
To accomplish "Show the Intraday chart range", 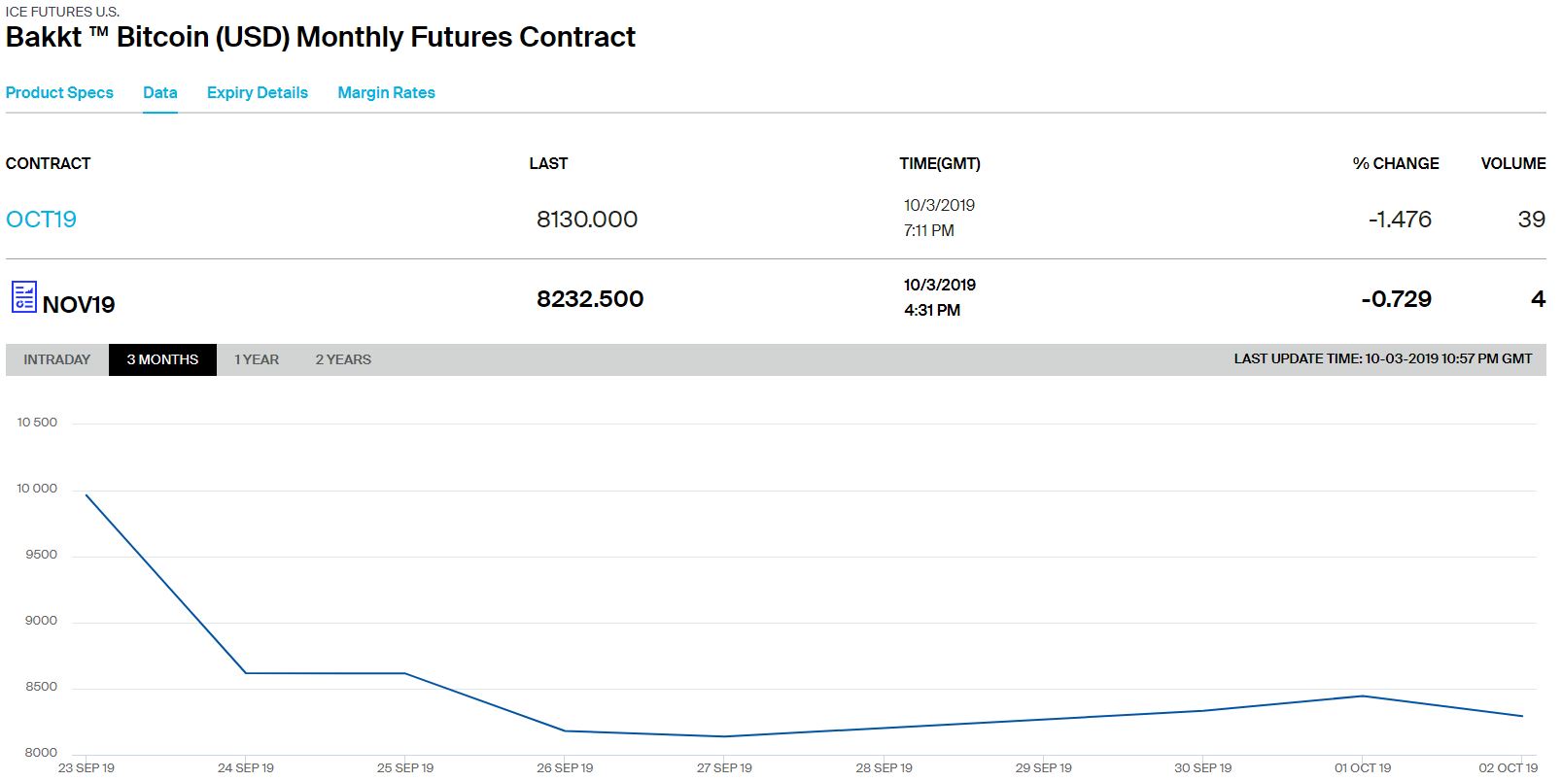I will click(56, 359).
